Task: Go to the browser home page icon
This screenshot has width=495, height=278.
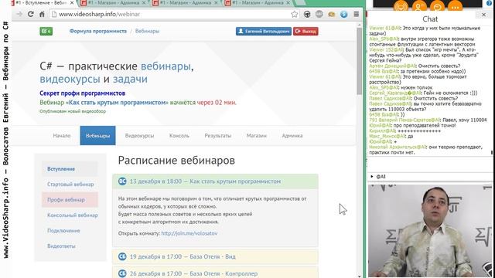Action: pyautogui.click(x=42, y=14)
